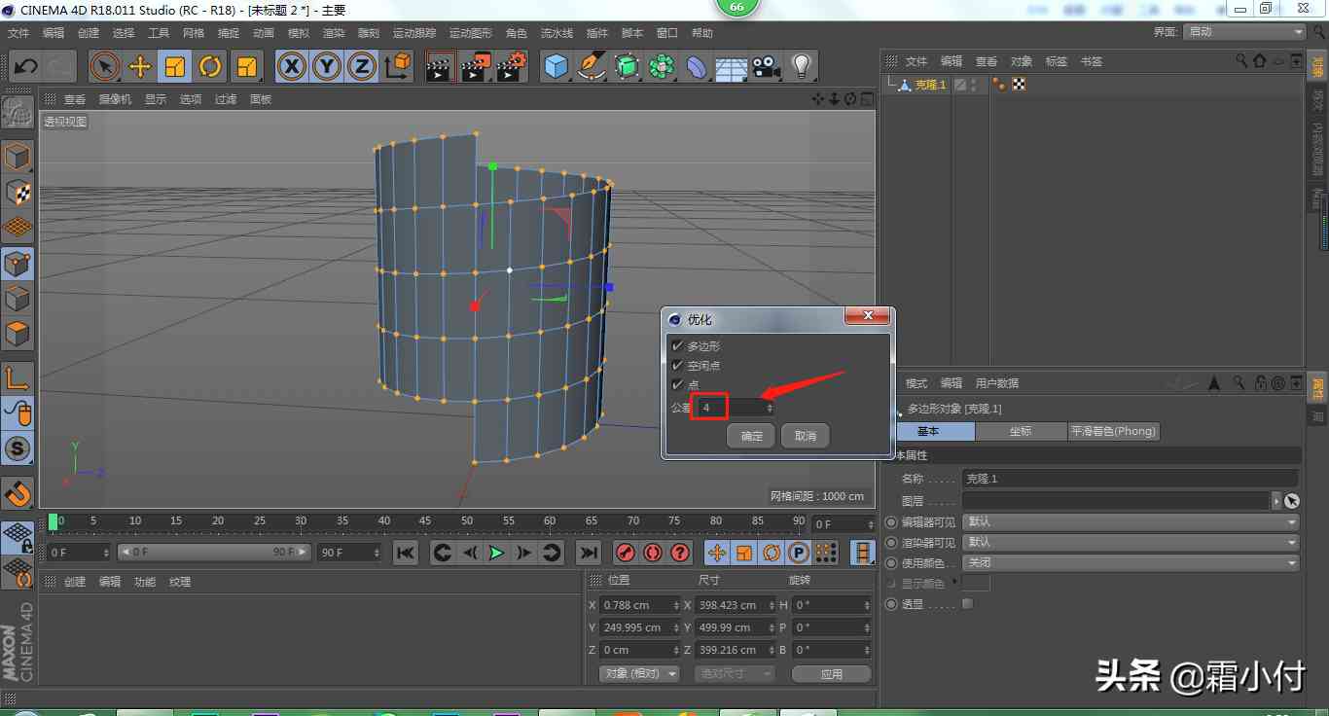Select the spline Pen tool icon

point(592,67)
